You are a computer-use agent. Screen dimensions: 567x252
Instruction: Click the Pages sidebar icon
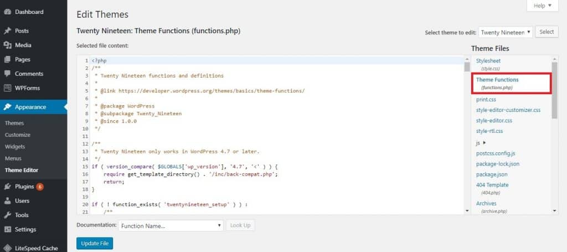(7, 60)
